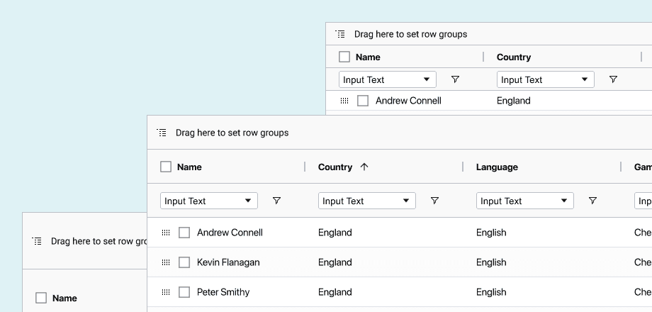
Task: Select the England cell in Peter Smithy's row
Action: pyautogui.click(x=335, y=292)
